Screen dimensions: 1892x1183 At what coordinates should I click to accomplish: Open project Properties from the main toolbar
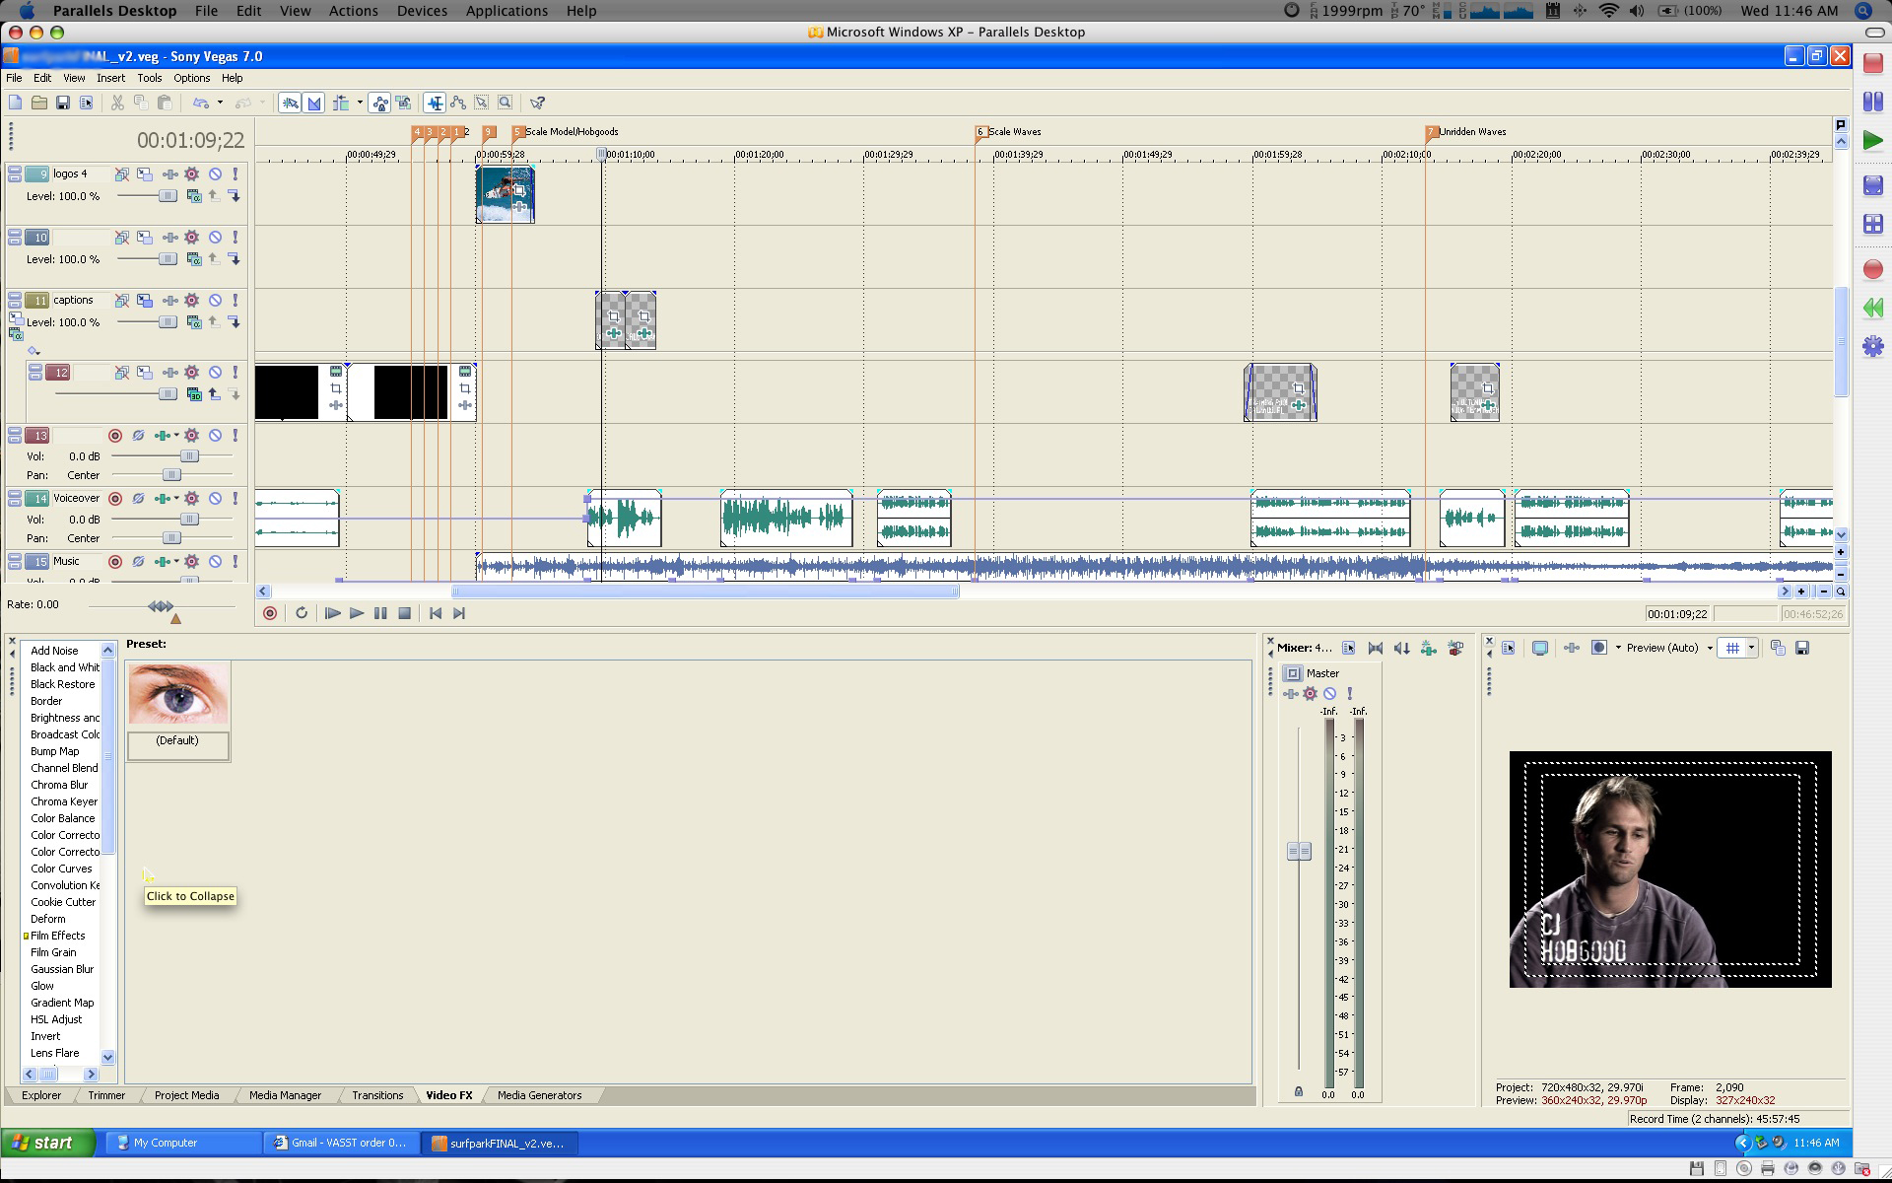(x=86, y=103)
